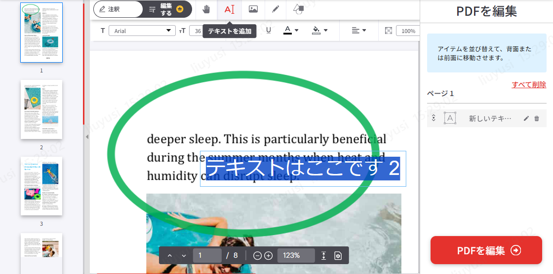Open the Arial font family dropdown
The image size is (553, 274).
click(142, 31)
